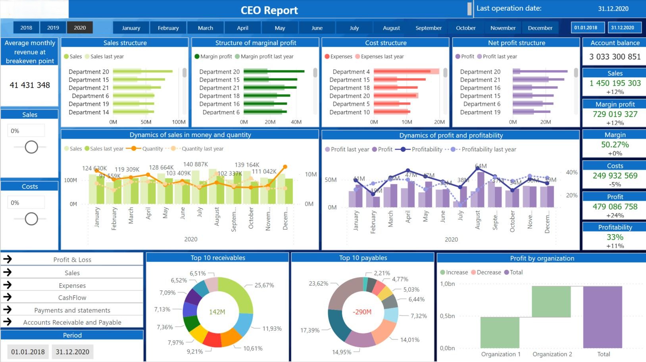Toggle the 2020 year filter
This screenshot has width=646, height=362.
coord(80,28)
